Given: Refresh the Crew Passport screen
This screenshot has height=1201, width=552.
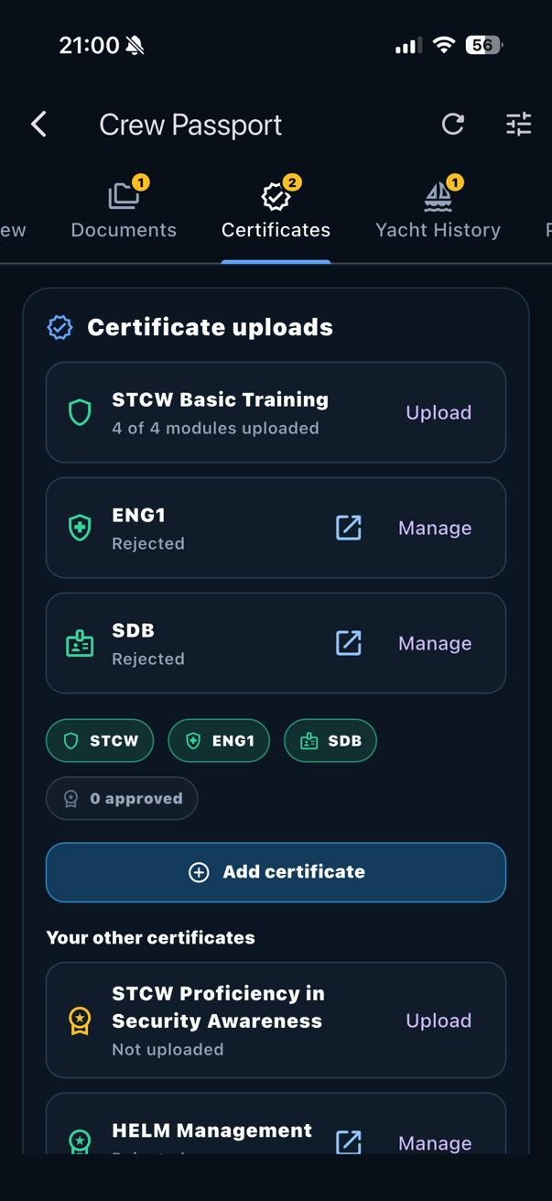Looking at the screenshot, I should (x=452, y=125).
